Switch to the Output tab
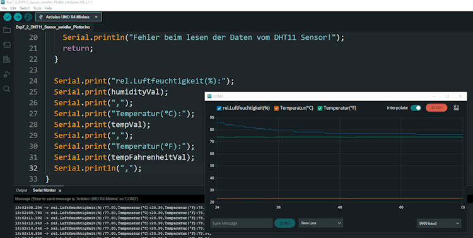This screenshot has width=473, height=238. coord(21,190)
